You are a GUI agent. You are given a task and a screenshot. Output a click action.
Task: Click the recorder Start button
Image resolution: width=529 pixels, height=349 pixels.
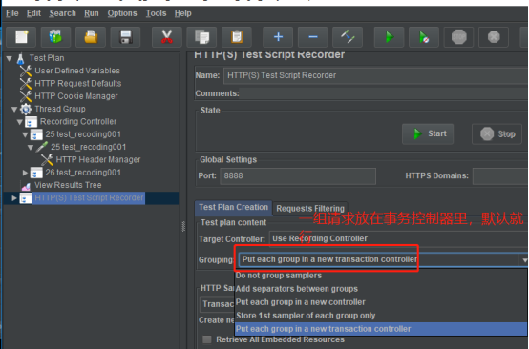[428, 134]
